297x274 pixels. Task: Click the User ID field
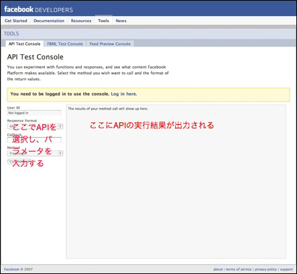point(34,113)
